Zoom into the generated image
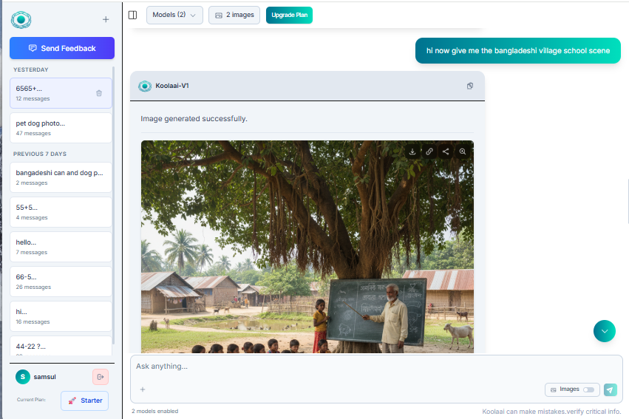 pyautogui.click(x=463, y=151)
